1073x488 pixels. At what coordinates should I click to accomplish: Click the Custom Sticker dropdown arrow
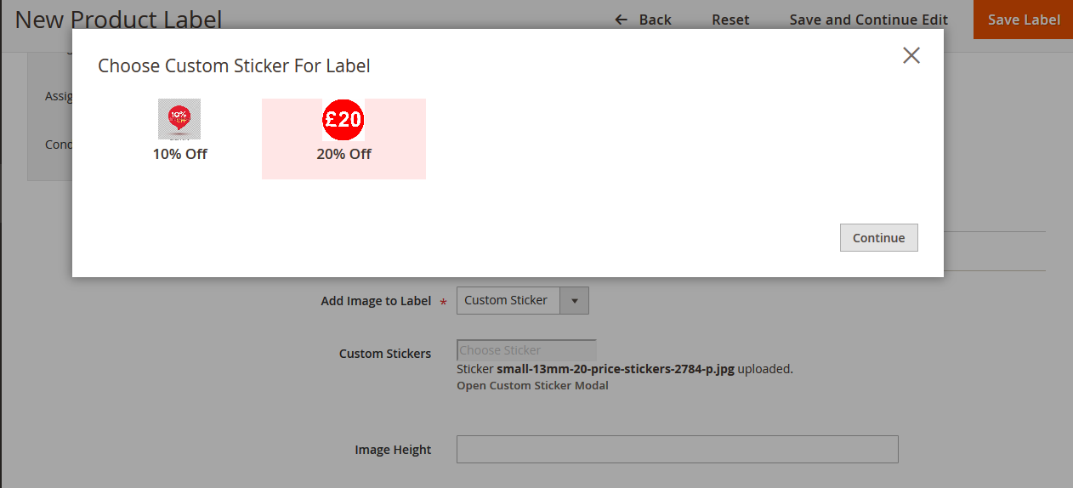tap(574, 300)
